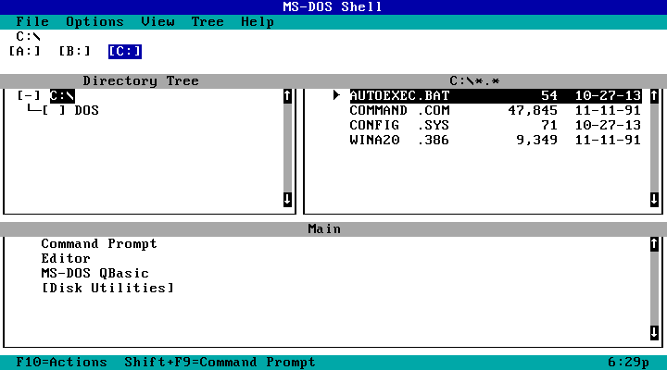Click the 6:29p clock

pyautogui.click(x=629, y=363)
